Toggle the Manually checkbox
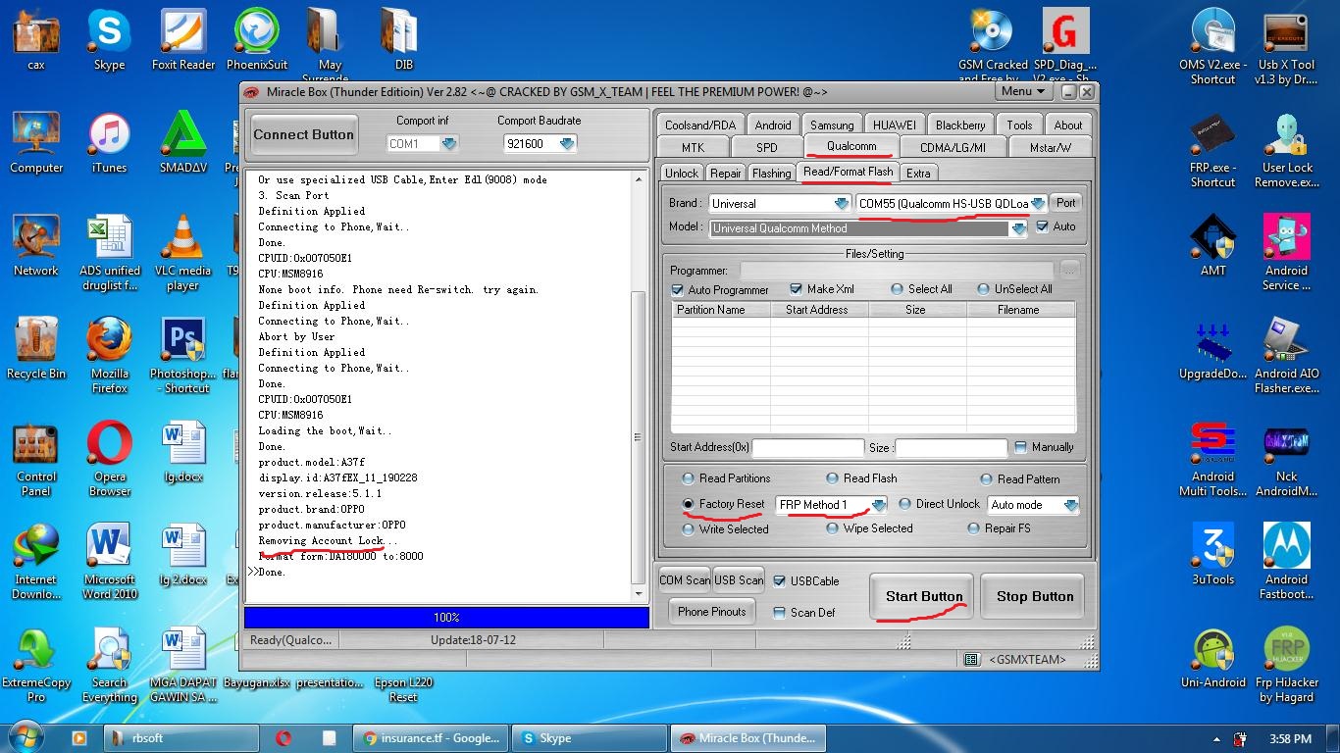Screen dimensions: 1340x753 (1021, 447)
